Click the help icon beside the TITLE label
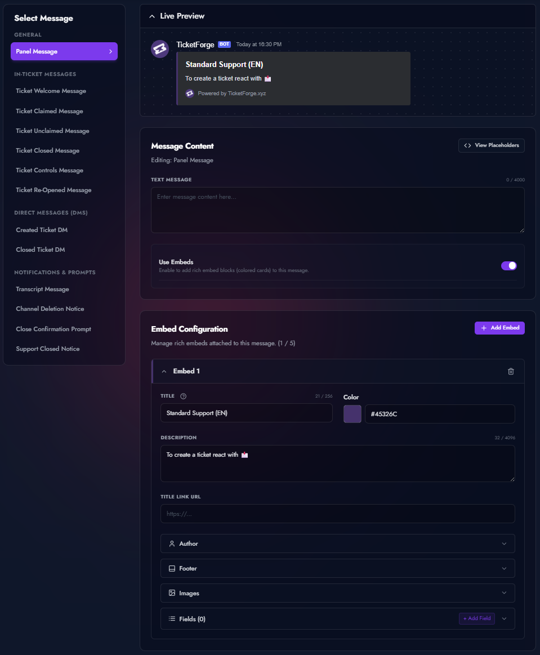 coord(183,396)
